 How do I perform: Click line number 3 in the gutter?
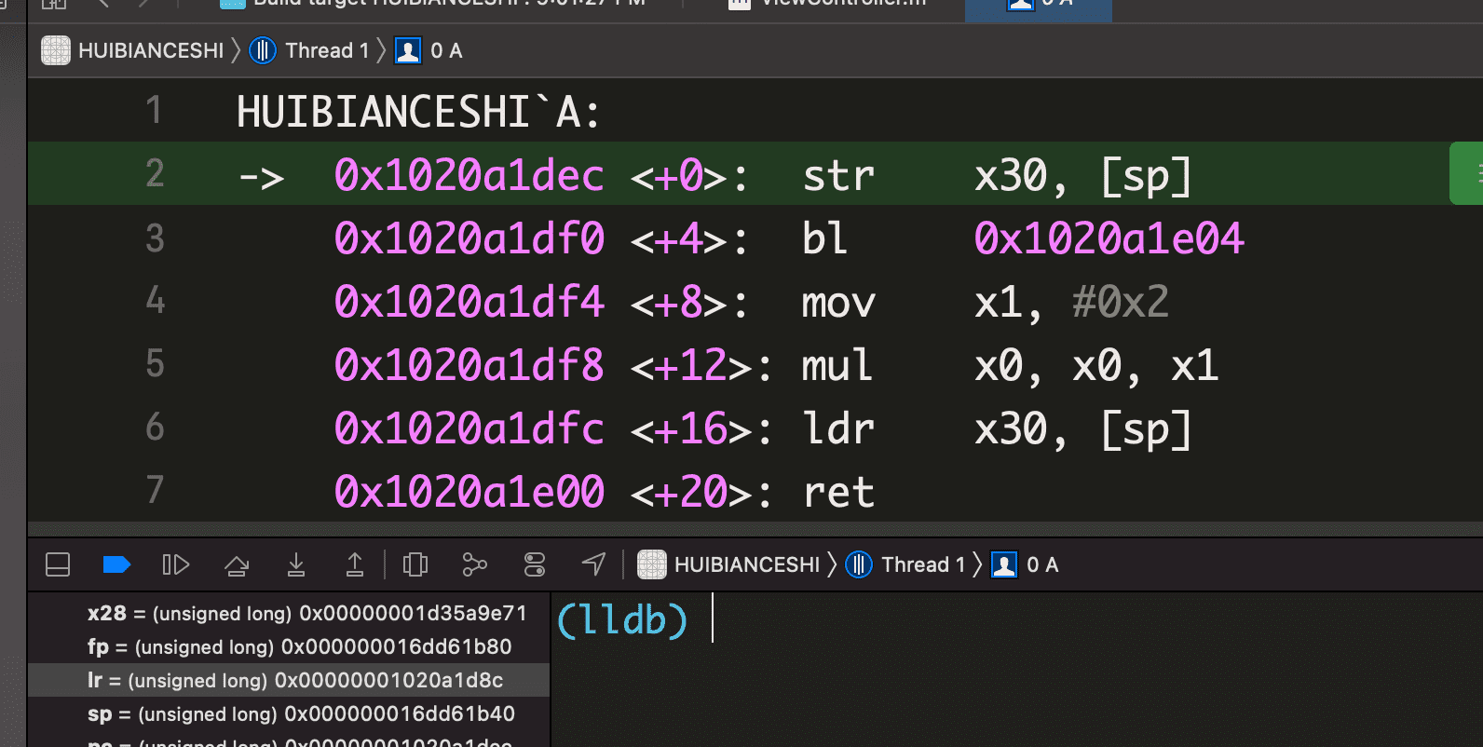tap(155, 238)
